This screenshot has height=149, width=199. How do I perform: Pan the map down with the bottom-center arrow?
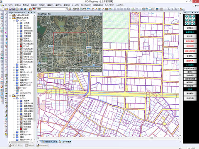[x=190, y=24]
